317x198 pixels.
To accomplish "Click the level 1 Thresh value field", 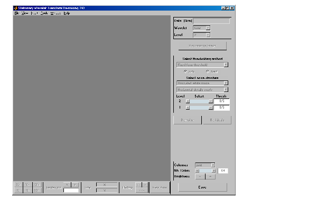I will [x=221, y=107].
